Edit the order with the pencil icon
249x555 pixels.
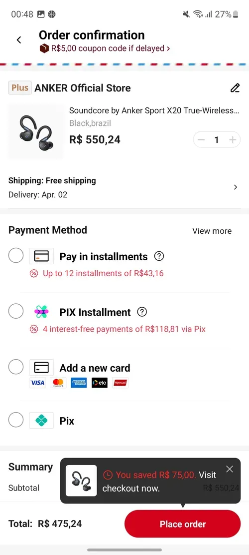coord(235,88)
